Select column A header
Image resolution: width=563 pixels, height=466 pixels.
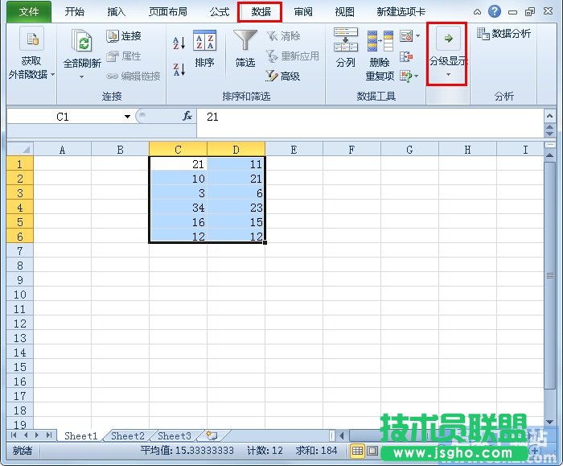(62, 150)
